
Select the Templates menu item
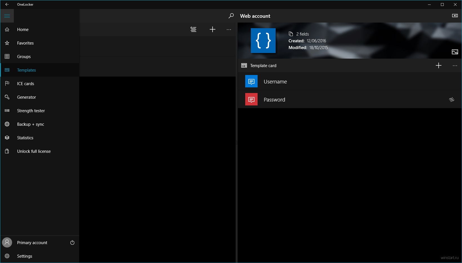[40, 70]
